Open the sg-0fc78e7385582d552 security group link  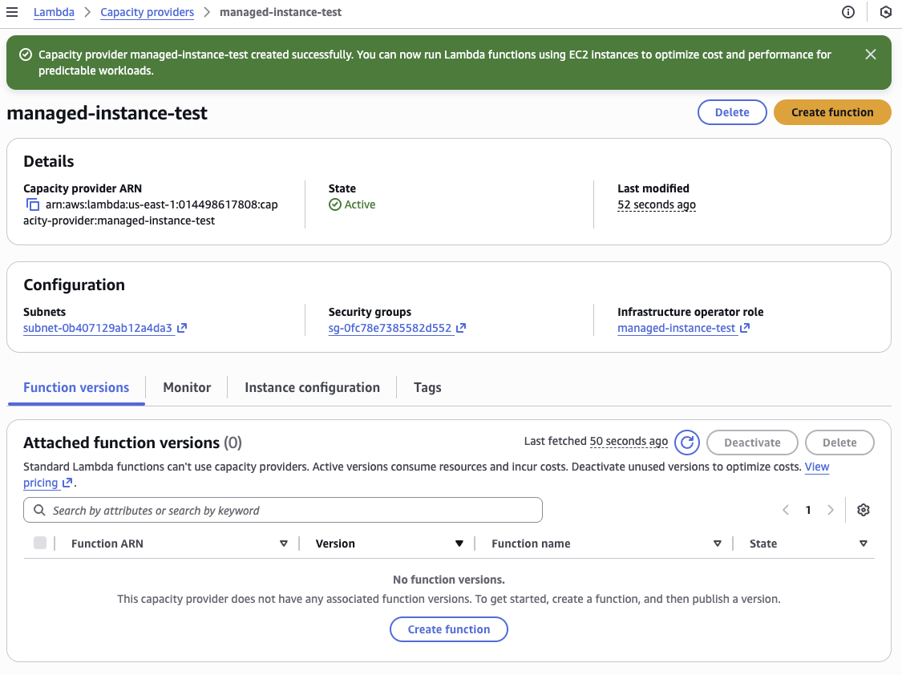point(390,328)
